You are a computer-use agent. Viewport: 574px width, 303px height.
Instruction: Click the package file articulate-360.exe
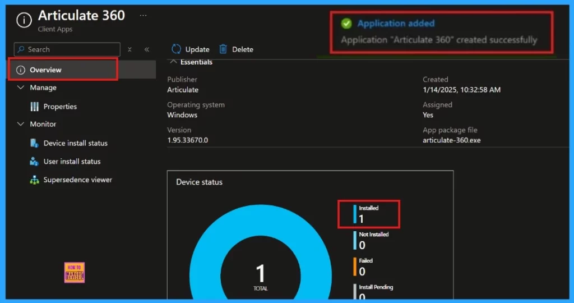click(452, 140)
